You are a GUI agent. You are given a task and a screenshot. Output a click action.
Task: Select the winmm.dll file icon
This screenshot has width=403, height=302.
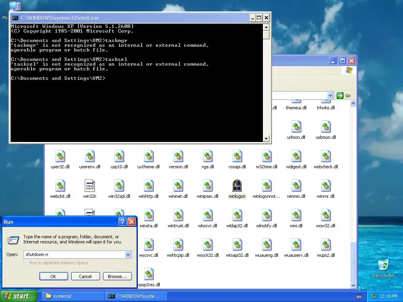point(296,186)
